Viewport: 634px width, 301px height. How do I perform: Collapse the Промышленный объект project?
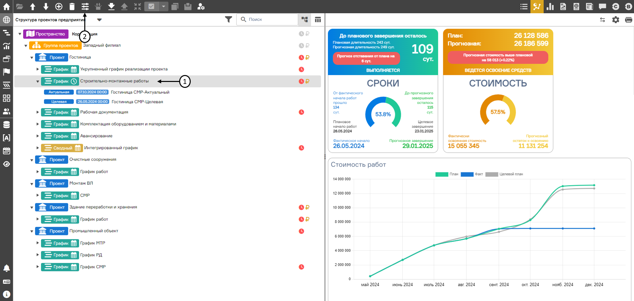[32, 231]
